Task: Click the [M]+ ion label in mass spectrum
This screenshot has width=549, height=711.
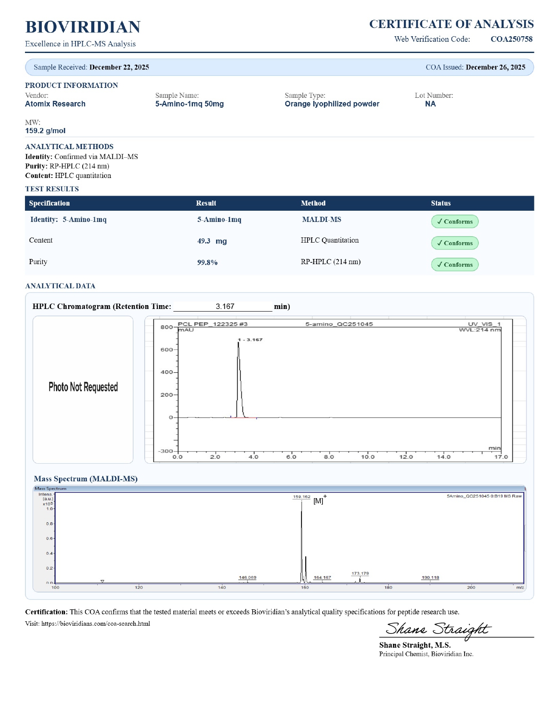Action: coord(319,500)
